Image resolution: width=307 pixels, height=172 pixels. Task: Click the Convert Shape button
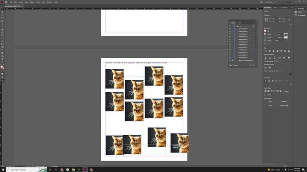pos(284,105)
